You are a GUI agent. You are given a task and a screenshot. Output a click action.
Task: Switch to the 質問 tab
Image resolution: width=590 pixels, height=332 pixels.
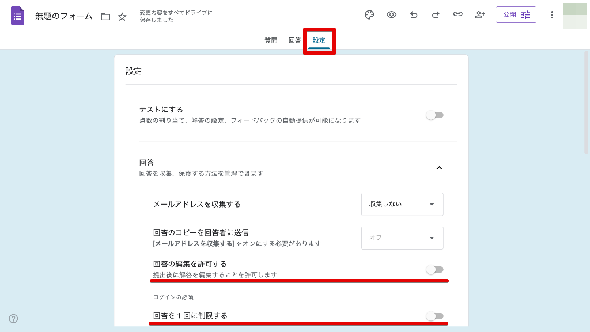coord(271,40)
